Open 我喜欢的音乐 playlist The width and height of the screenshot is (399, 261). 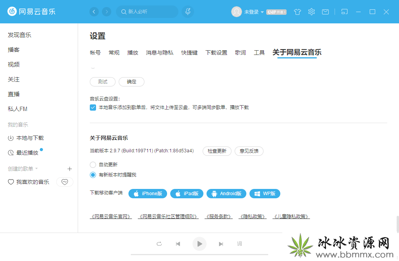32,182
